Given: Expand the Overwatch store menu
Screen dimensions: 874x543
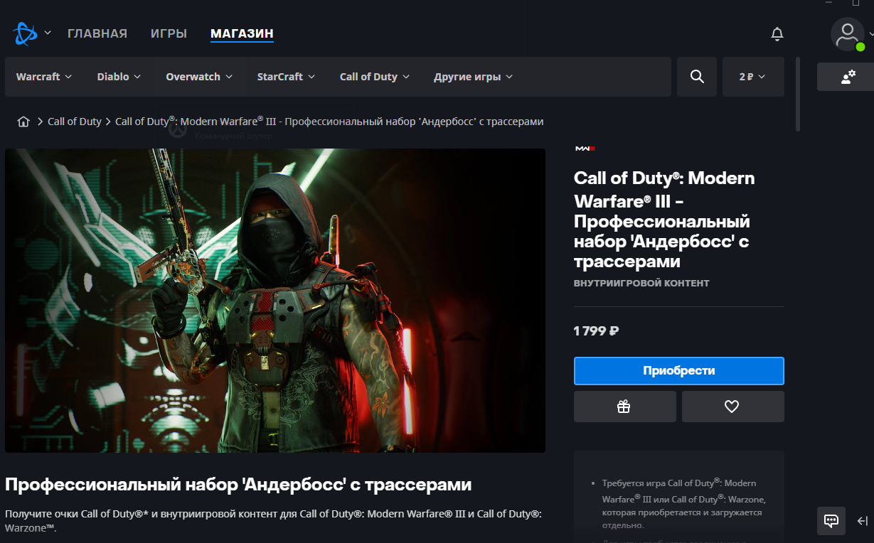Looking at the screenshot, I should [199, 77].
